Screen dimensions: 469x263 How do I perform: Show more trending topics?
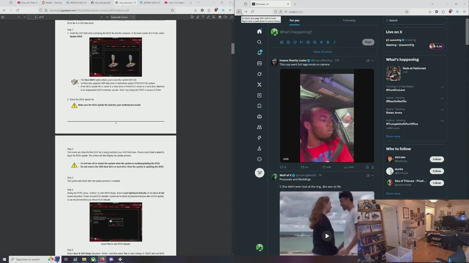click(393, 136)
